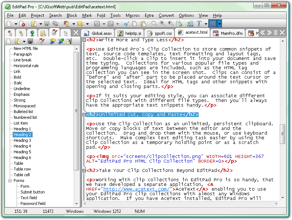Collapse fold at "Unlimited Cut, Copy and Paste" heading
This screenshot has height=220, width=292.
(x=84, y=114)
